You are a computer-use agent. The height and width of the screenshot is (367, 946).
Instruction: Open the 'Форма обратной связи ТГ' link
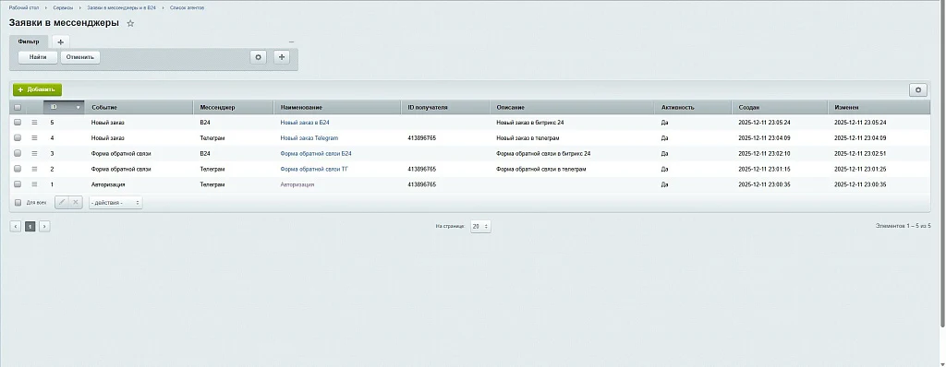[x=314, y=169]
